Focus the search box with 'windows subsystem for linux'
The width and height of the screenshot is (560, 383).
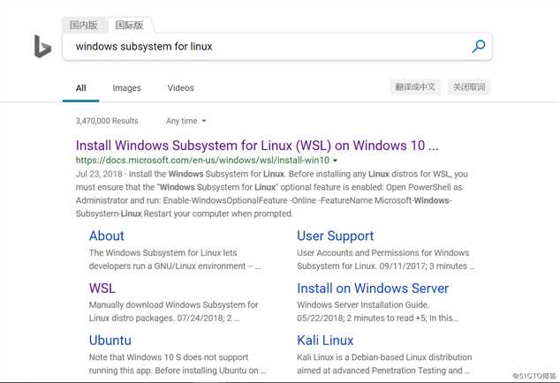[x=277, y=47]
